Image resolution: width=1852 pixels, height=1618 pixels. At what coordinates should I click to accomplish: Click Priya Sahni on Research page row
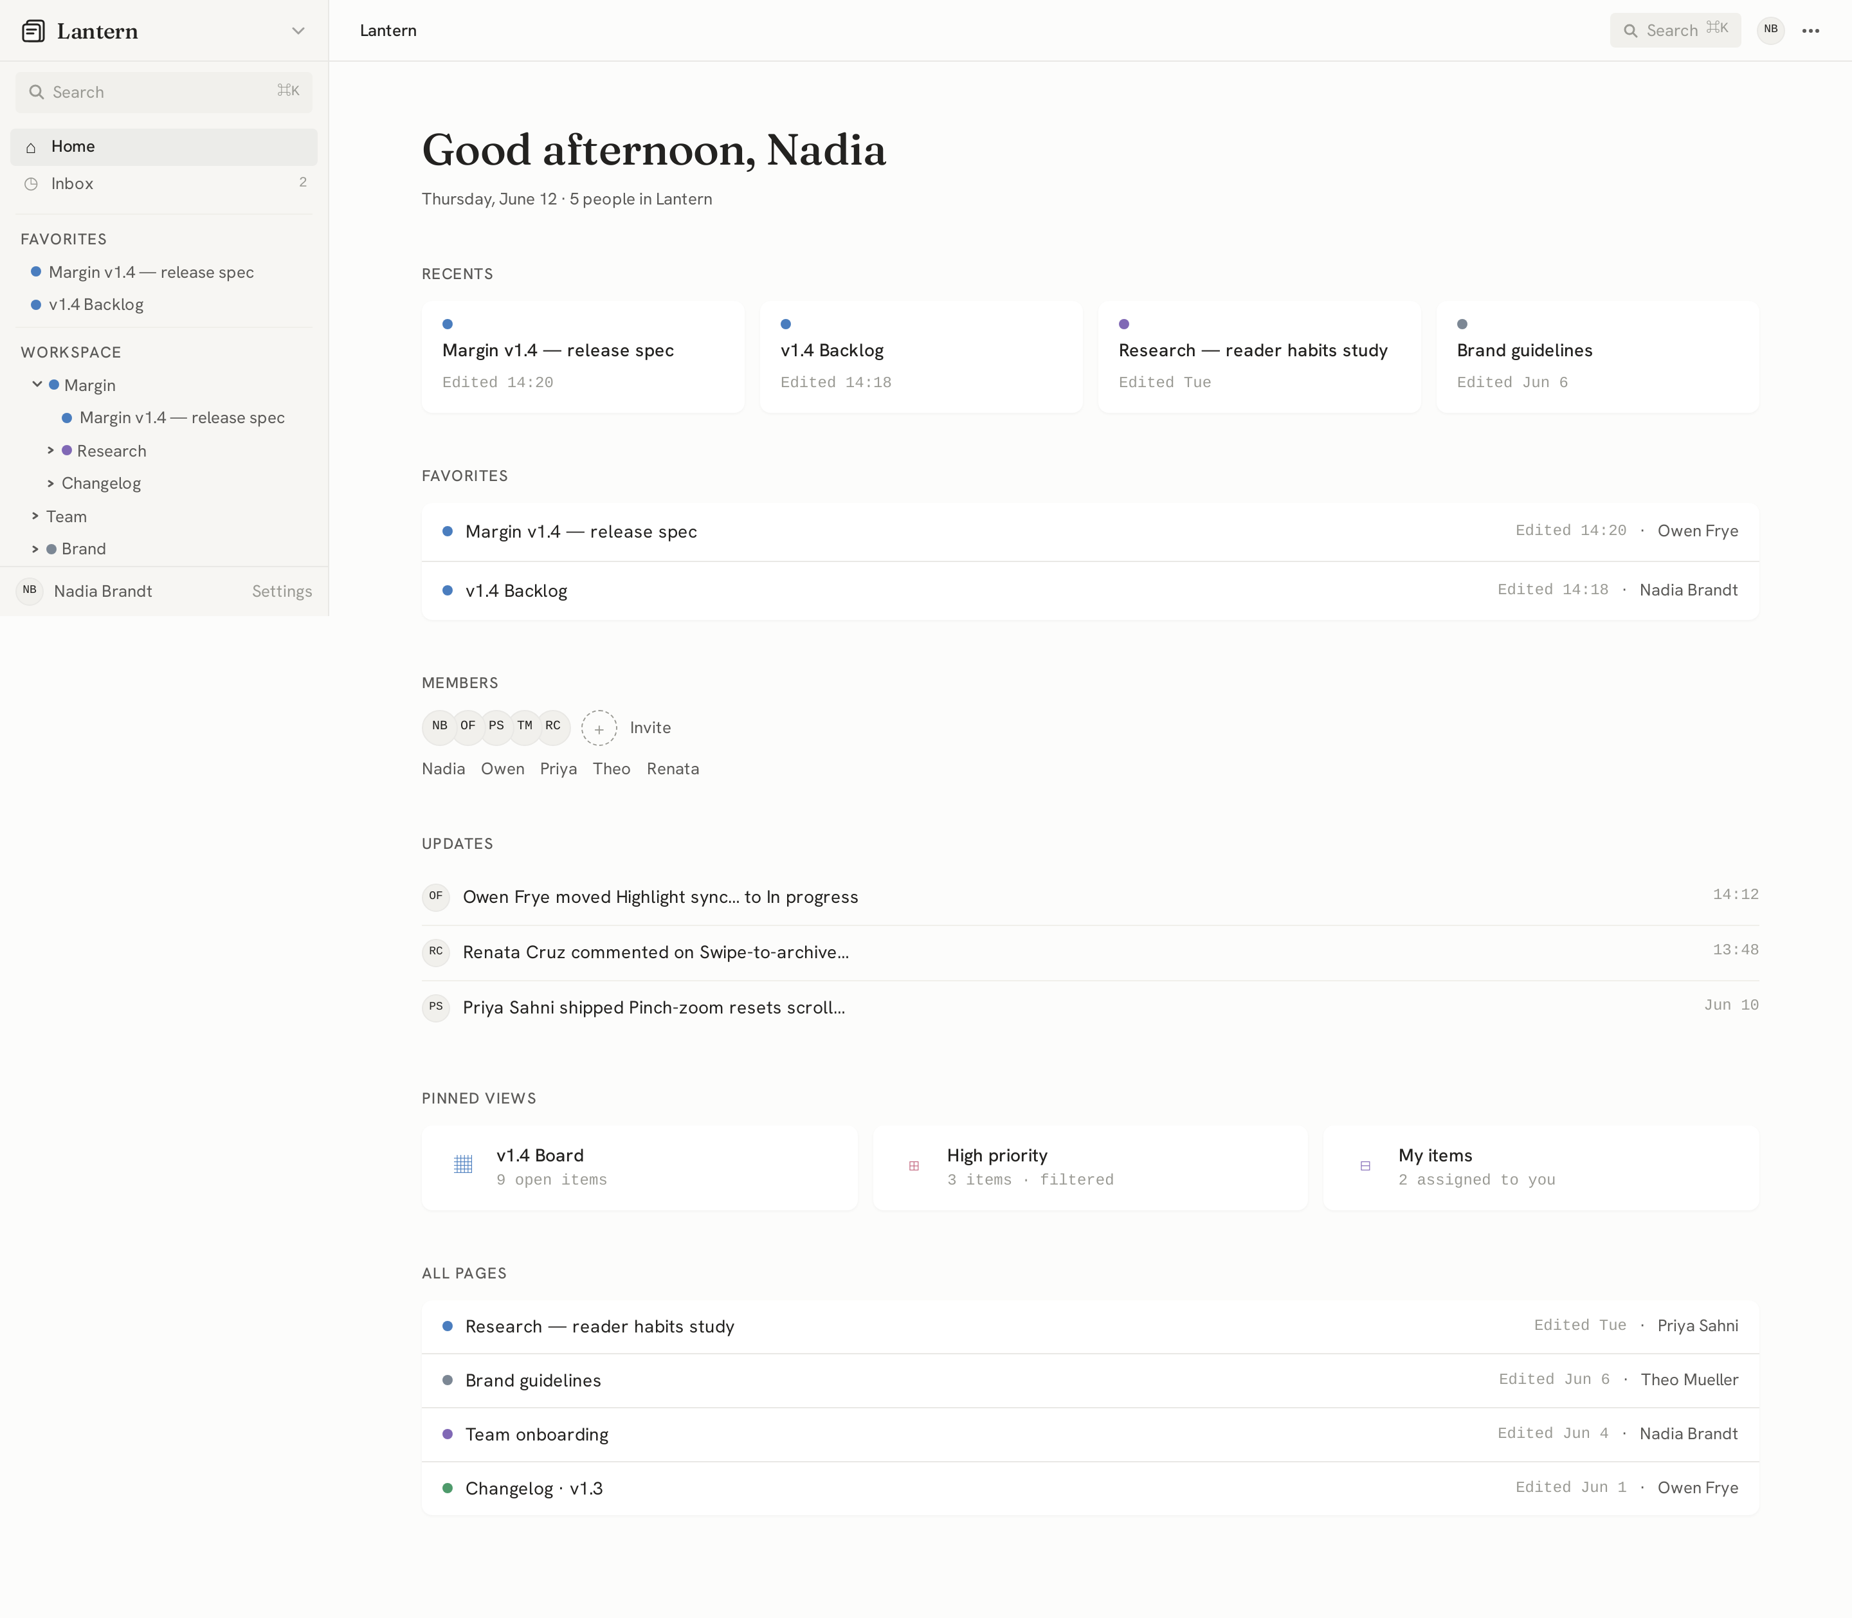point(1698,1325)
